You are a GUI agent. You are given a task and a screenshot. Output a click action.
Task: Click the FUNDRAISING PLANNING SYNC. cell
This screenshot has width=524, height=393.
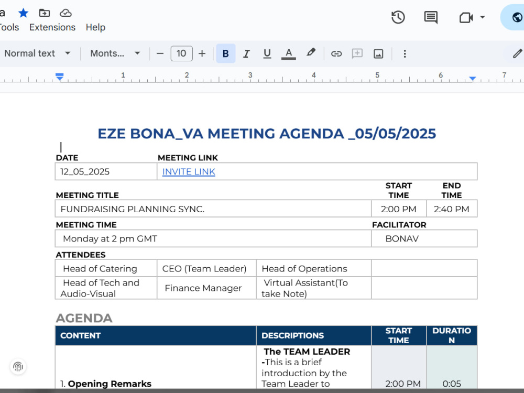click(213, 209)
